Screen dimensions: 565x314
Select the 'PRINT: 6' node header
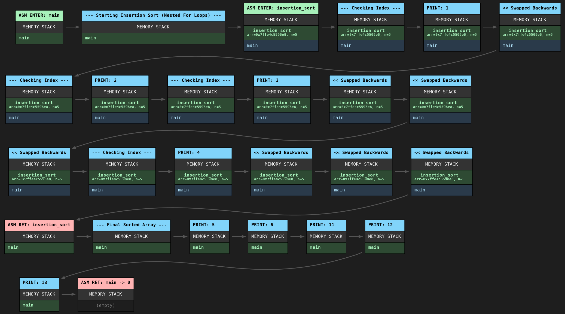point(267,225)
